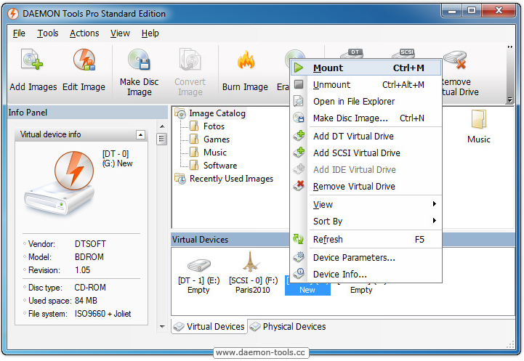Click the Make Disc Image menu icon
The height and width of the screenshot is (361, 524).
[x=299, y=118]
